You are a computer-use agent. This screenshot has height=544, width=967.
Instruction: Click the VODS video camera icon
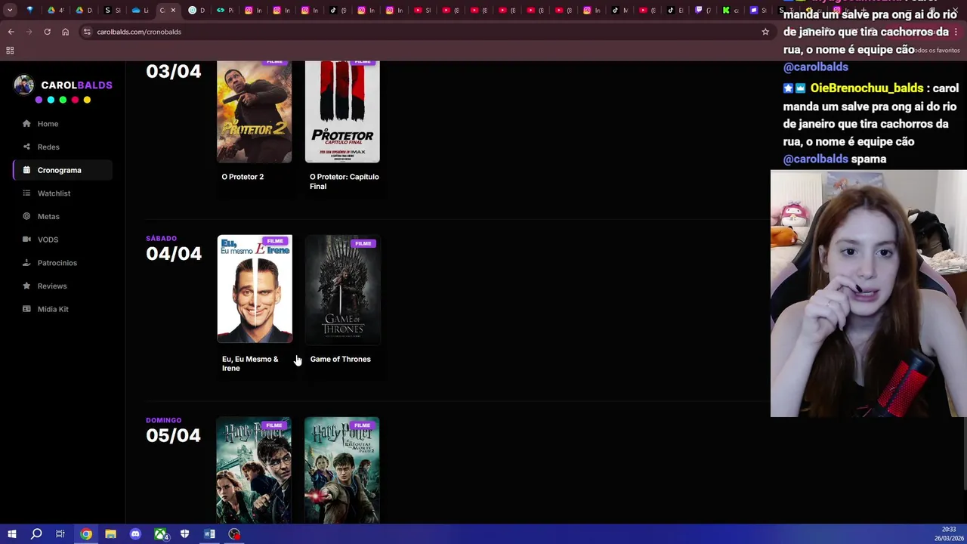(26, 240)
